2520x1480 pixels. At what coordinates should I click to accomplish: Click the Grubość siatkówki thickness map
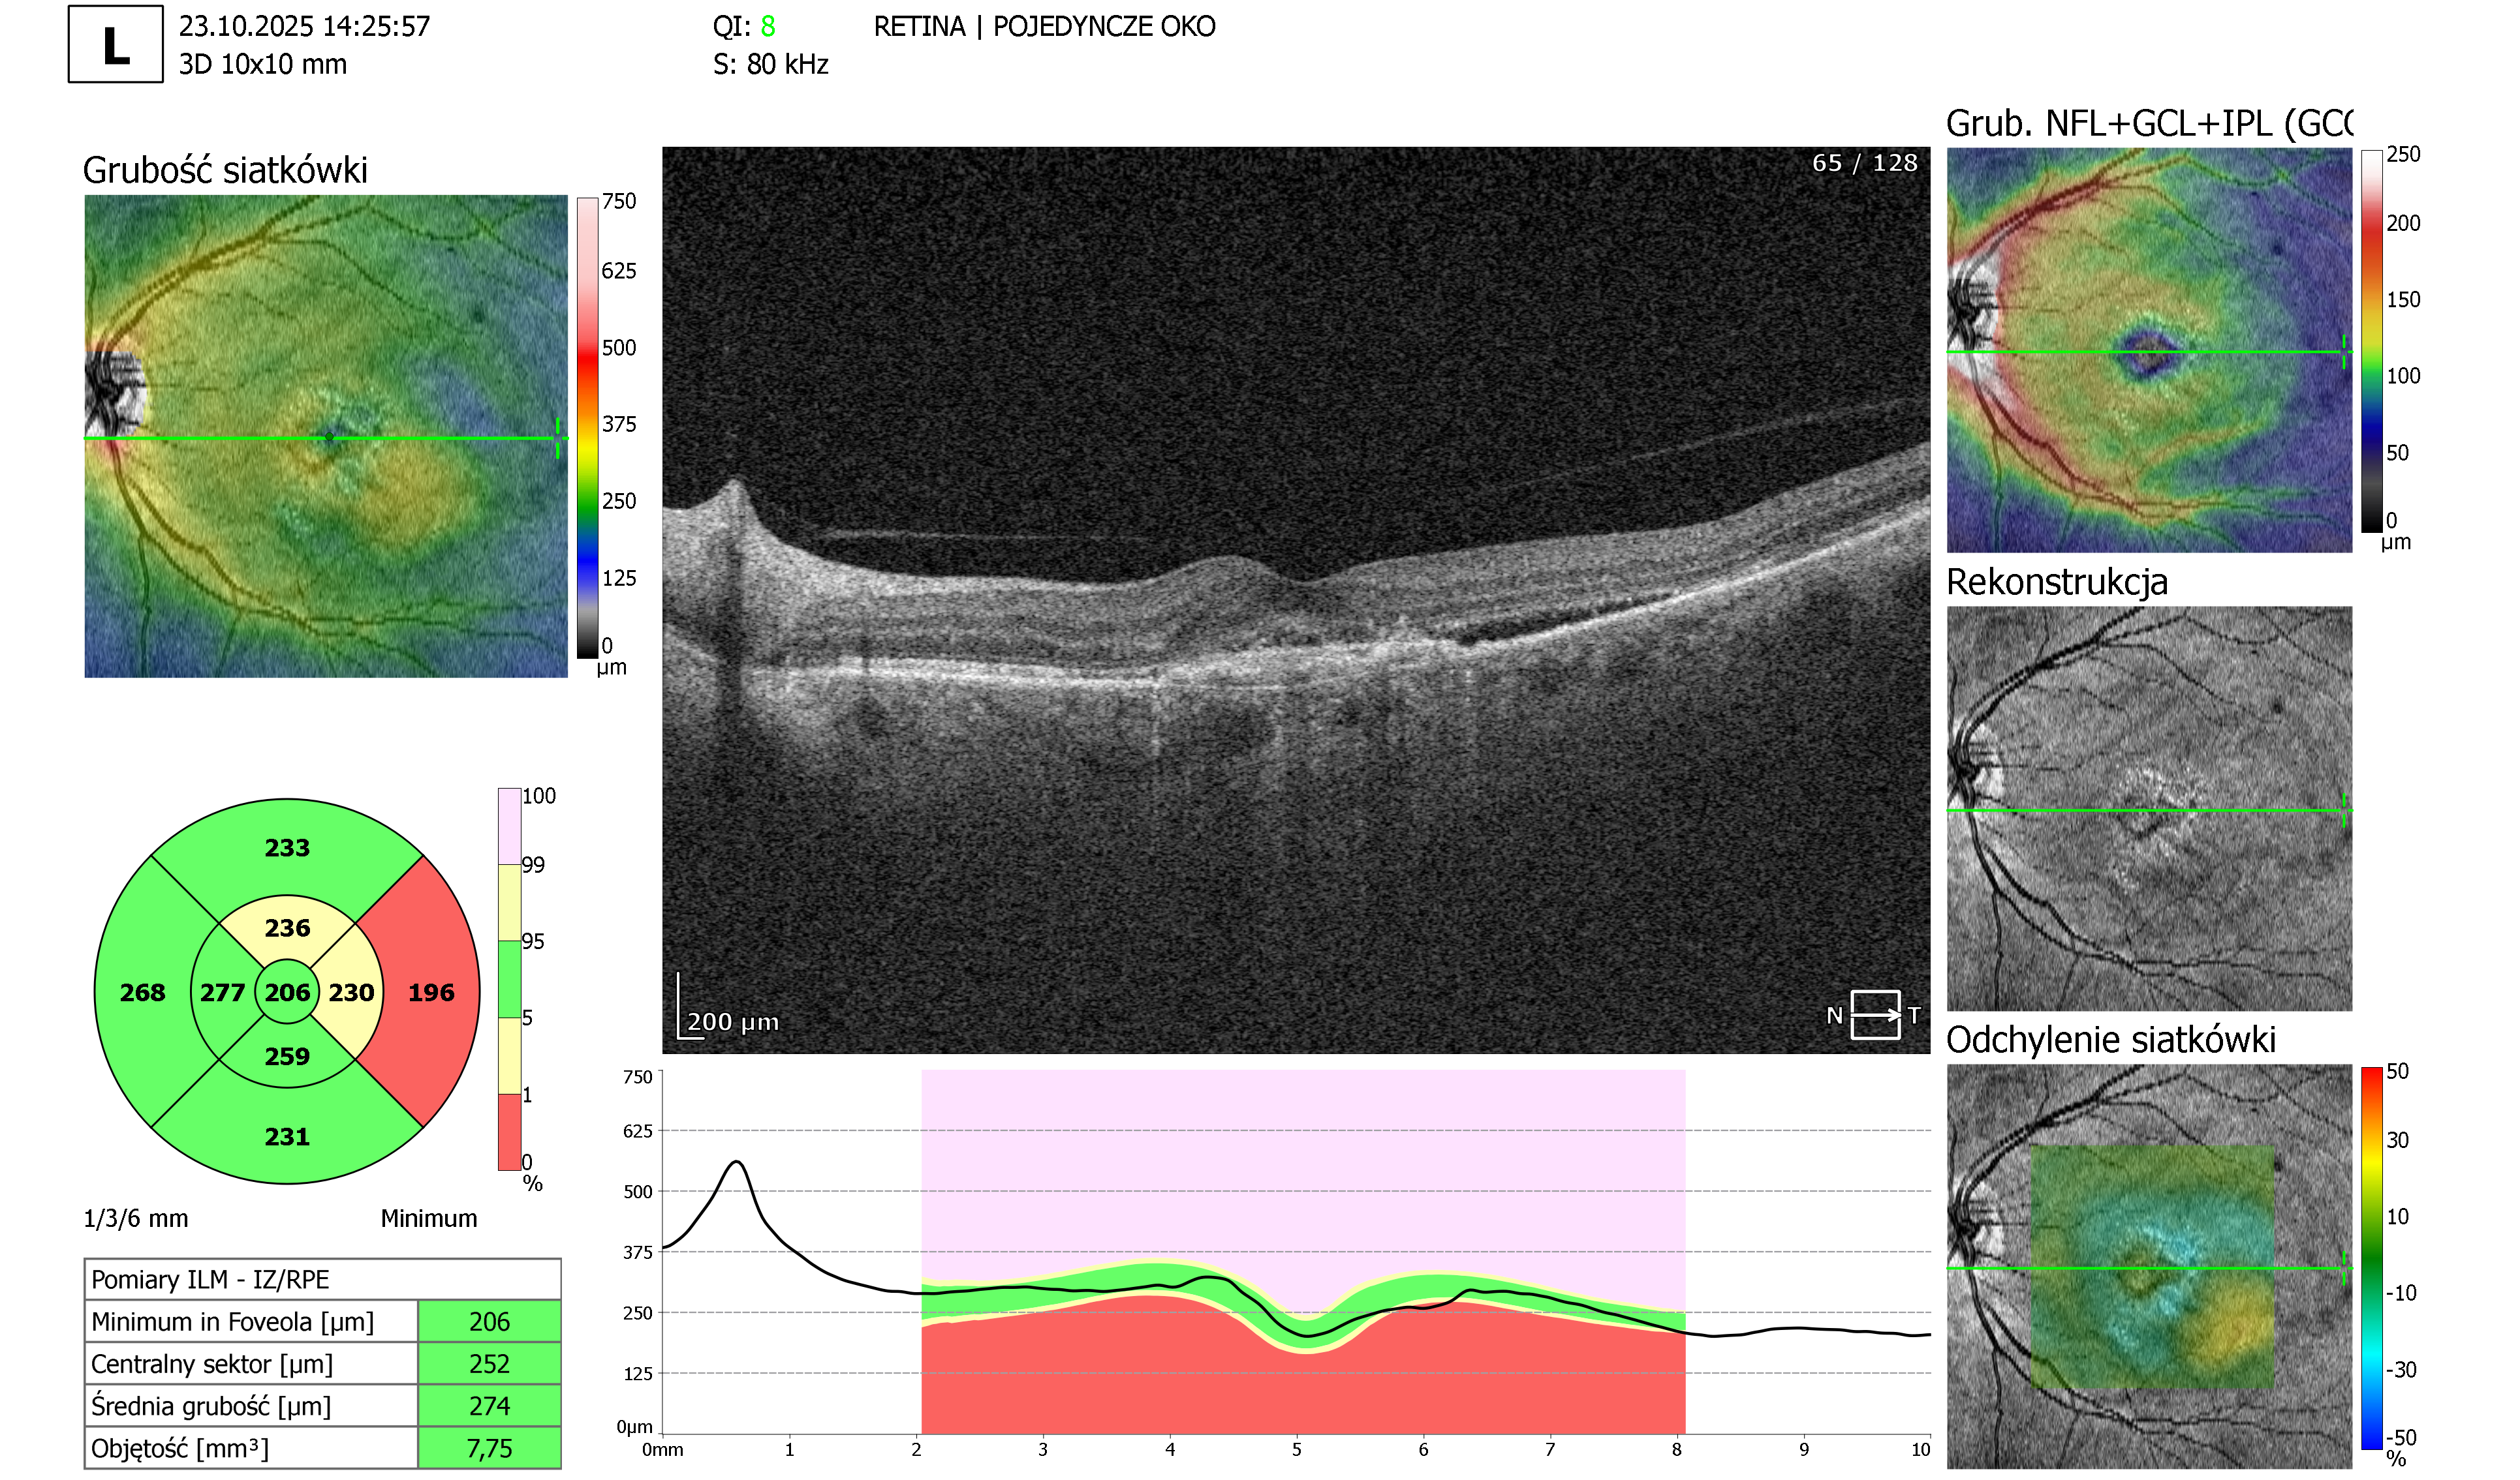point(326,436)
